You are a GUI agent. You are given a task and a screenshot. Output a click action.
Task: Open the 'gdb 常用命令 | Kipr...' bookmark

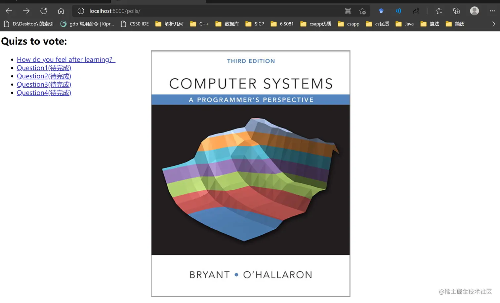[87, 24]
